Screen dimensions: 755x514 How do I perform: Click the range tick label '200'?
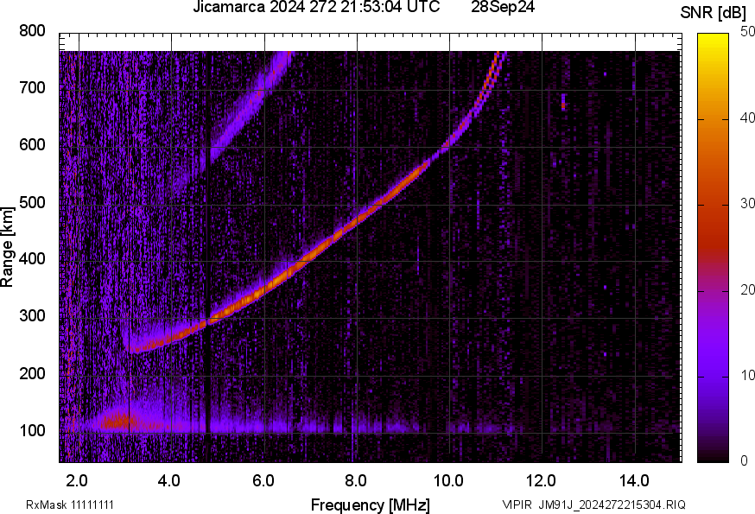pyautogui.click(x=32, y=373)
